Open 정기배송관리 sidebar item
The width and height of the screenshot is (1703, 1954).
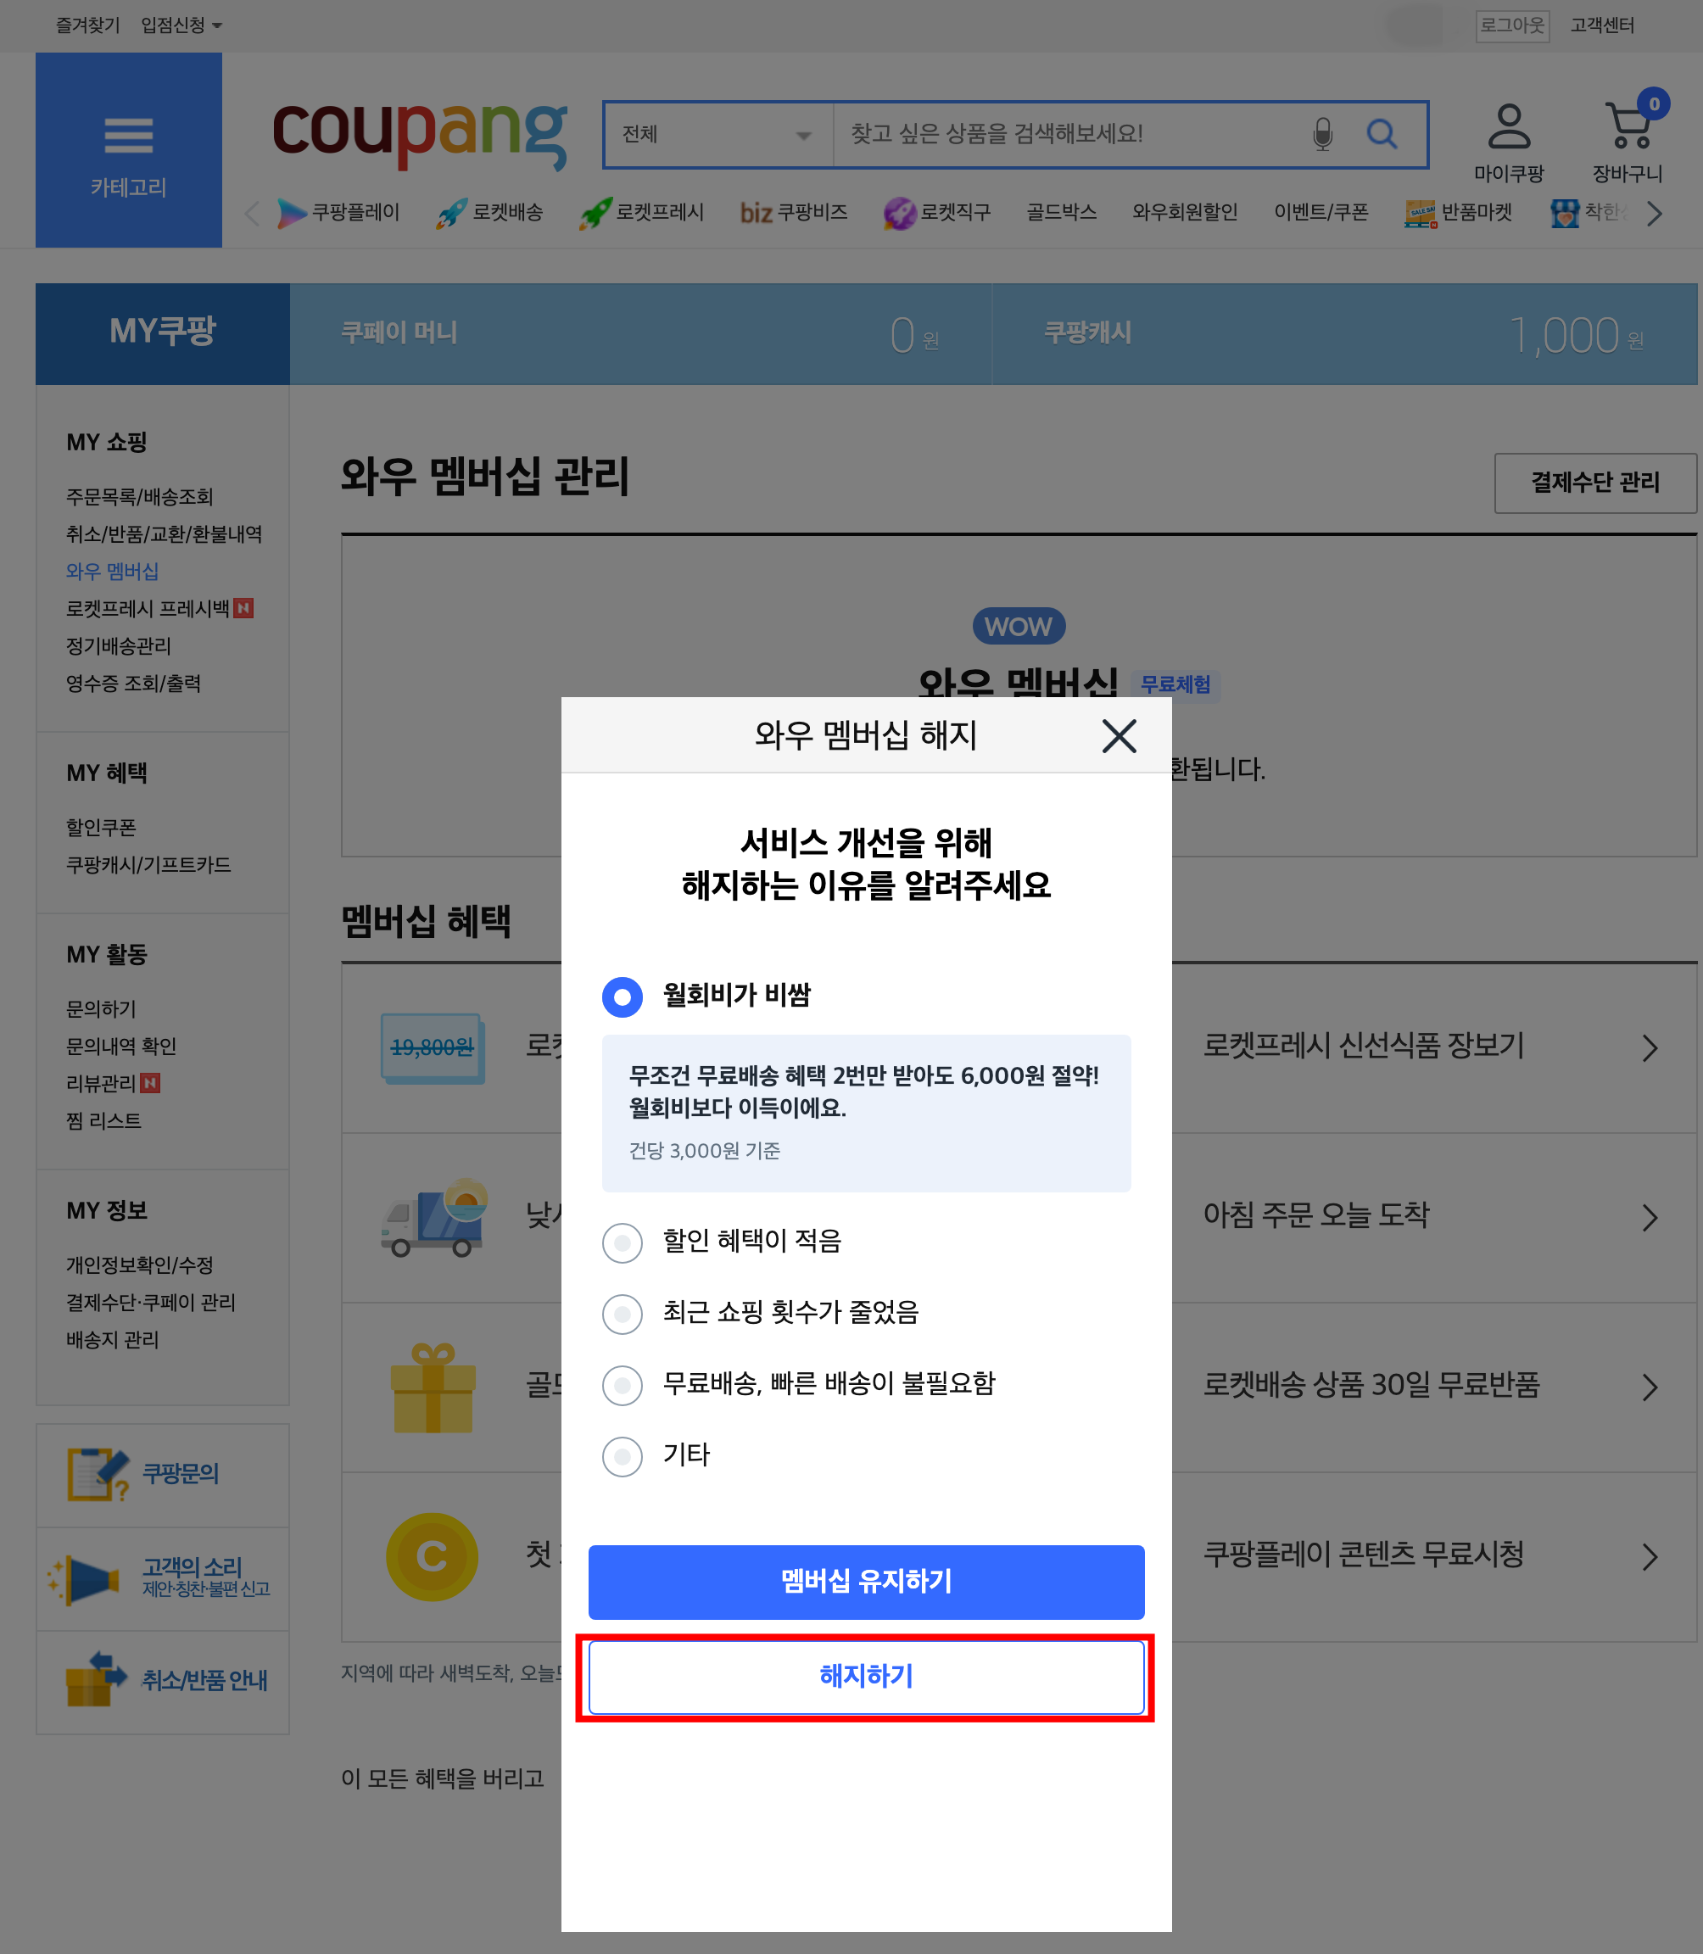[119, 646]
